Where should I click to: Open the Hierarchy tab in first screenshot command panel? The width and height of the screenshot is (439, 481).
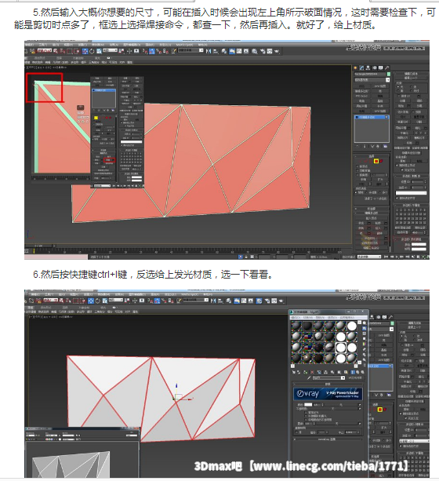tap(368, 67)
